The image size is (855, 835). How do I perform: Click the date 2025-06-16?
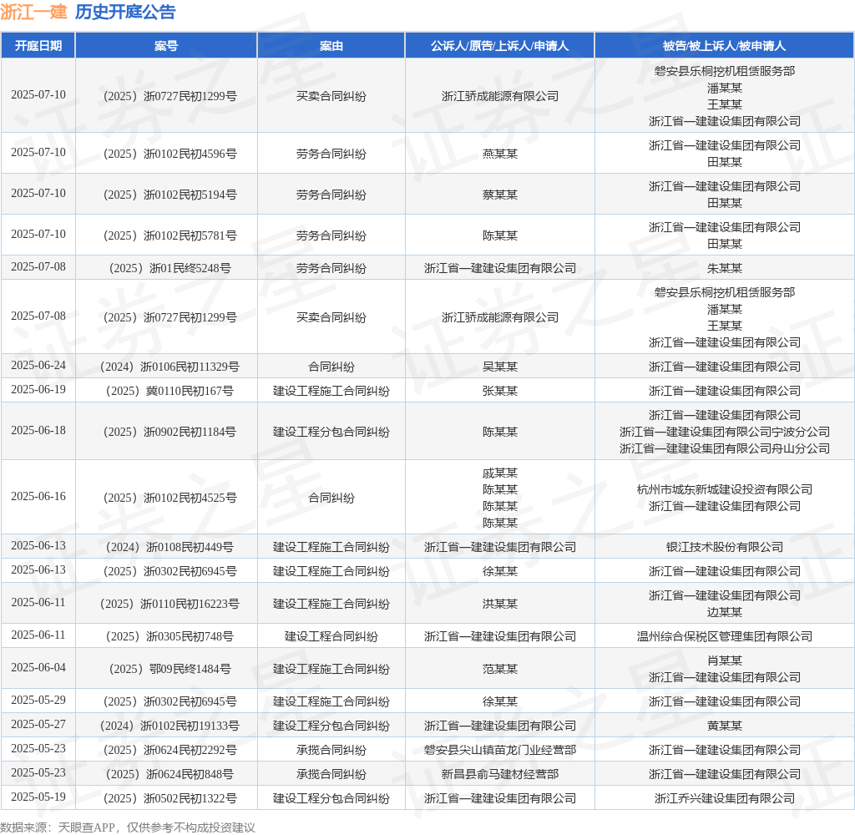click(38, 497)
